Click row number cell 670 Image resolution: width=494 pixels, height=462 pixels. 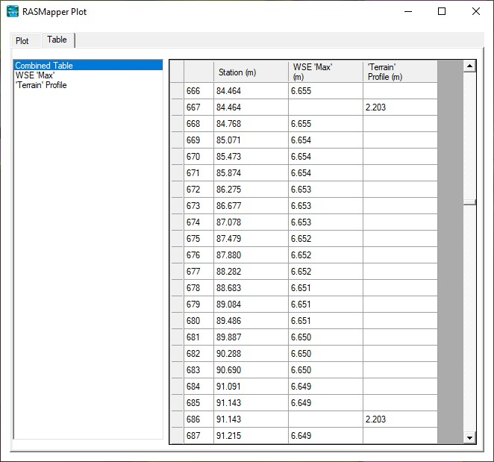tap(198, 156)
